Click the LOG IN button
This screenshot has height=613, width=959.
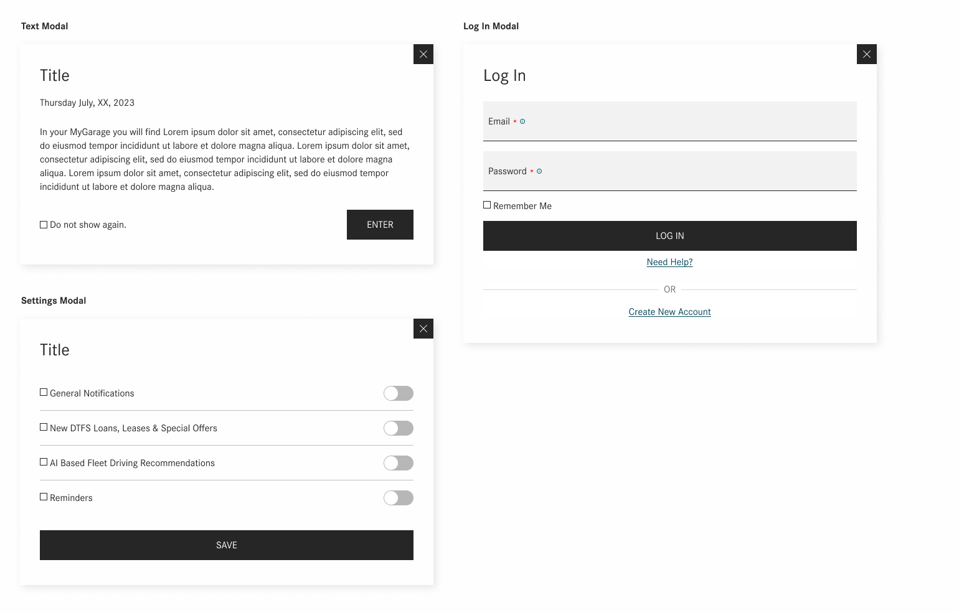pyautogui.click(x=670, y=236)
